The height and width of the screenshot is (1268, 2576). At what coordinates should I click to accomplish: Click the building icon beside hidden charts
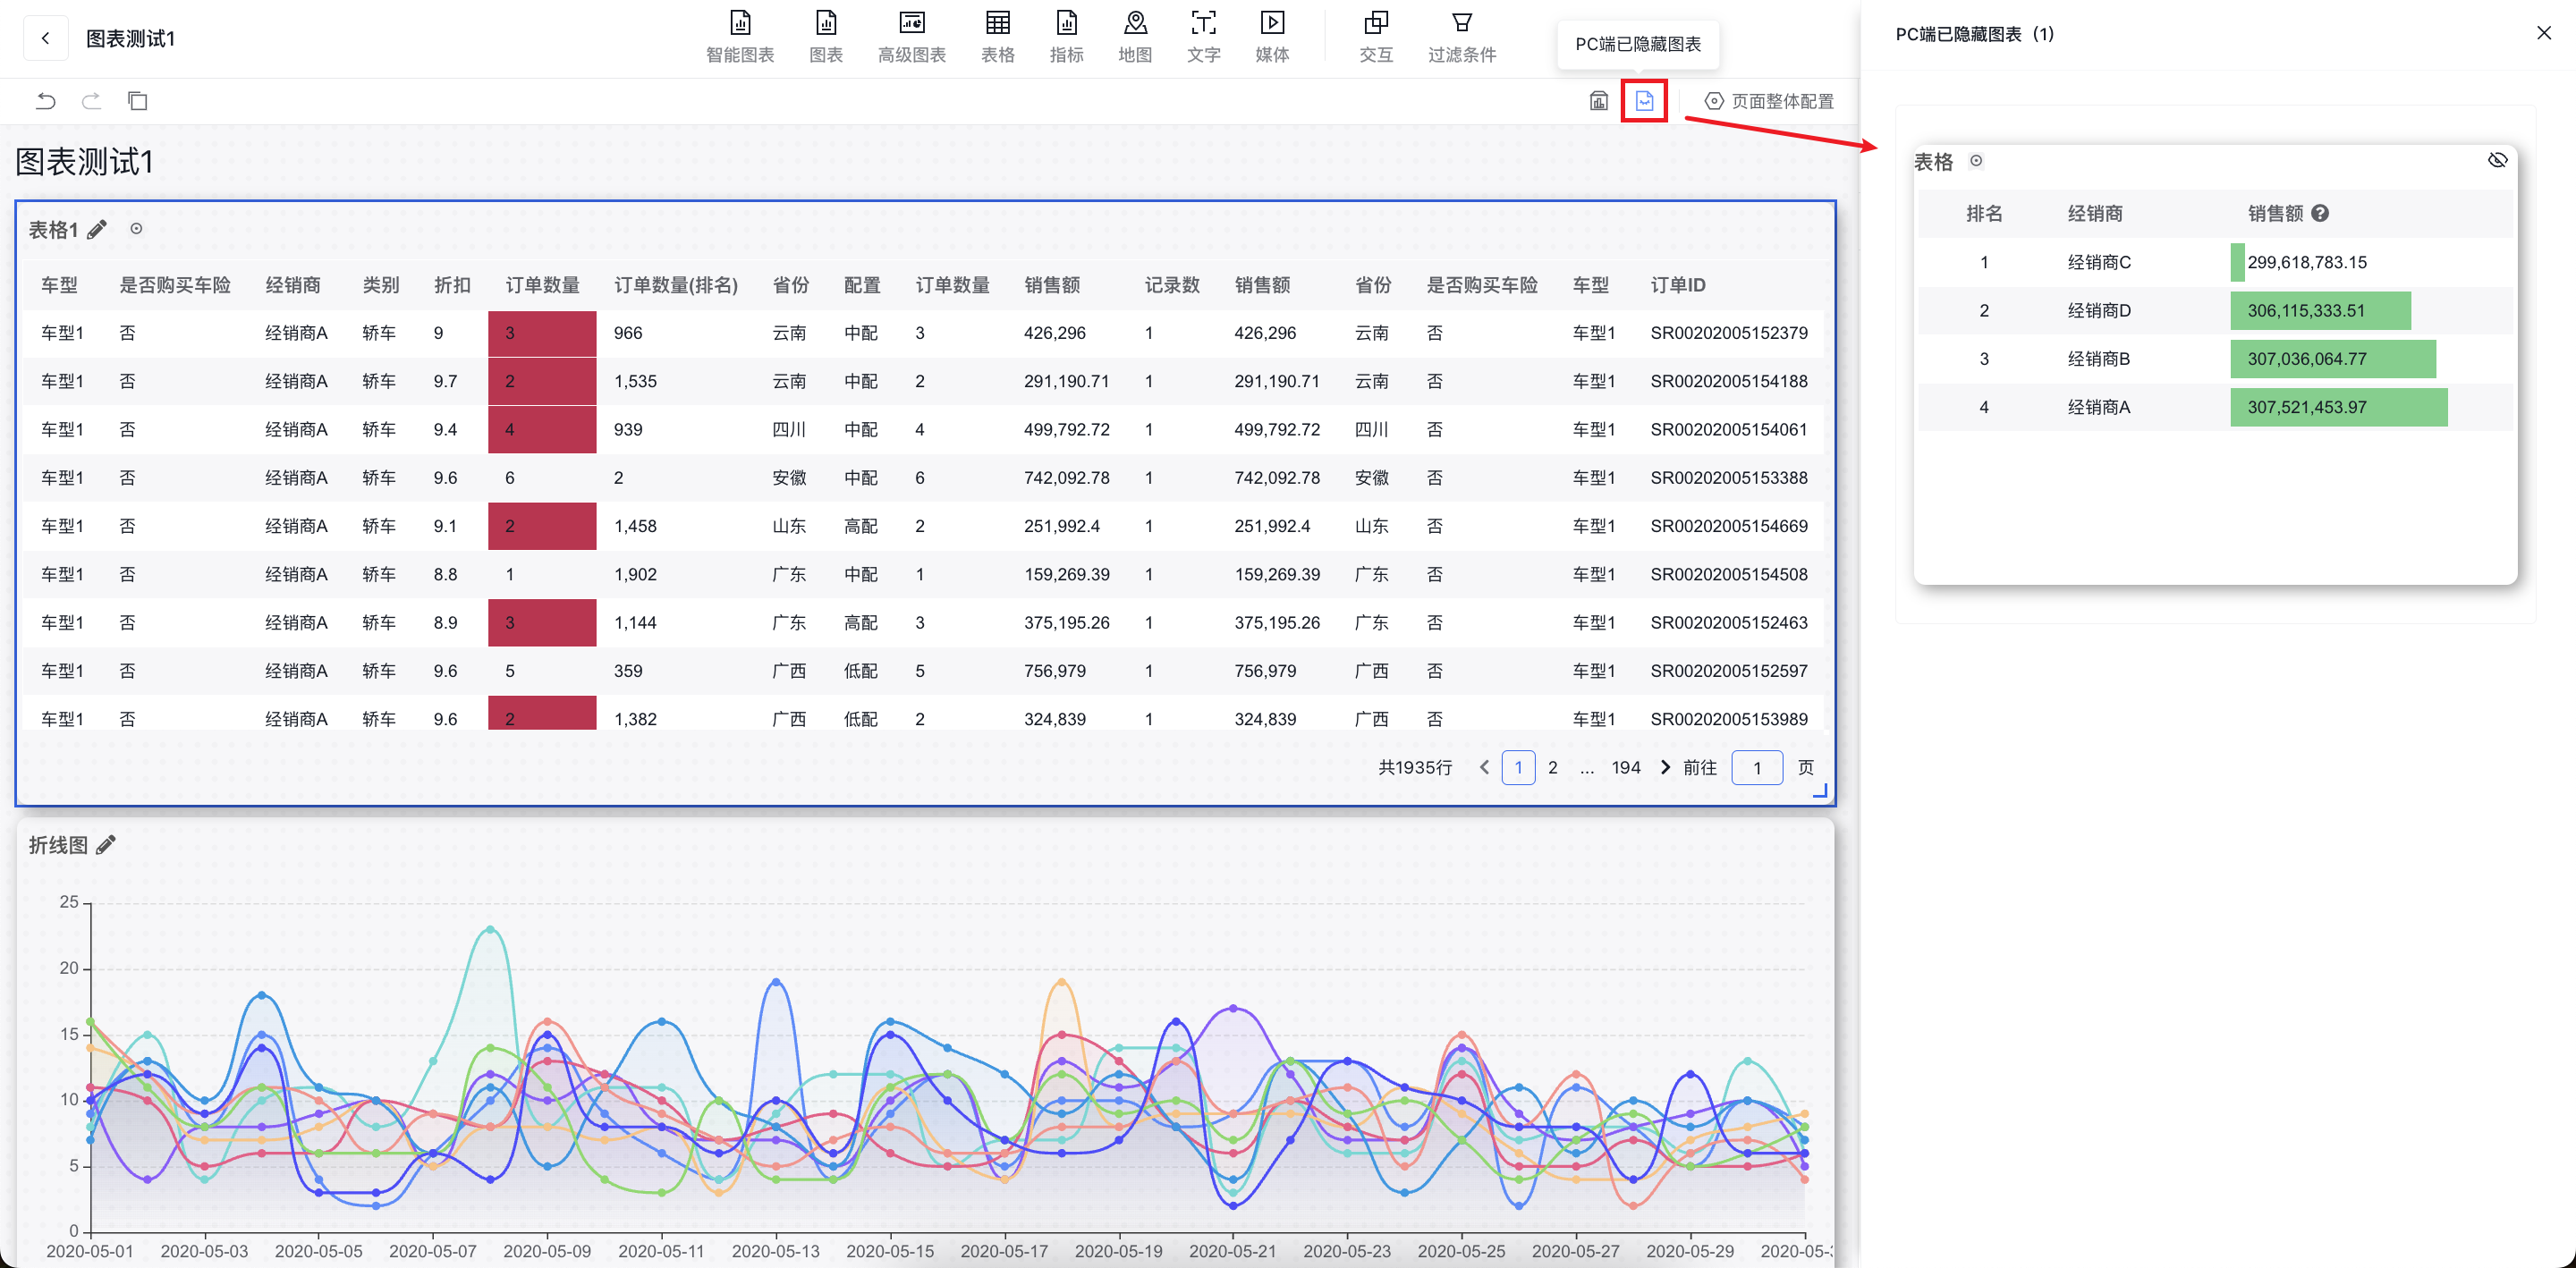click(1599, 101)
